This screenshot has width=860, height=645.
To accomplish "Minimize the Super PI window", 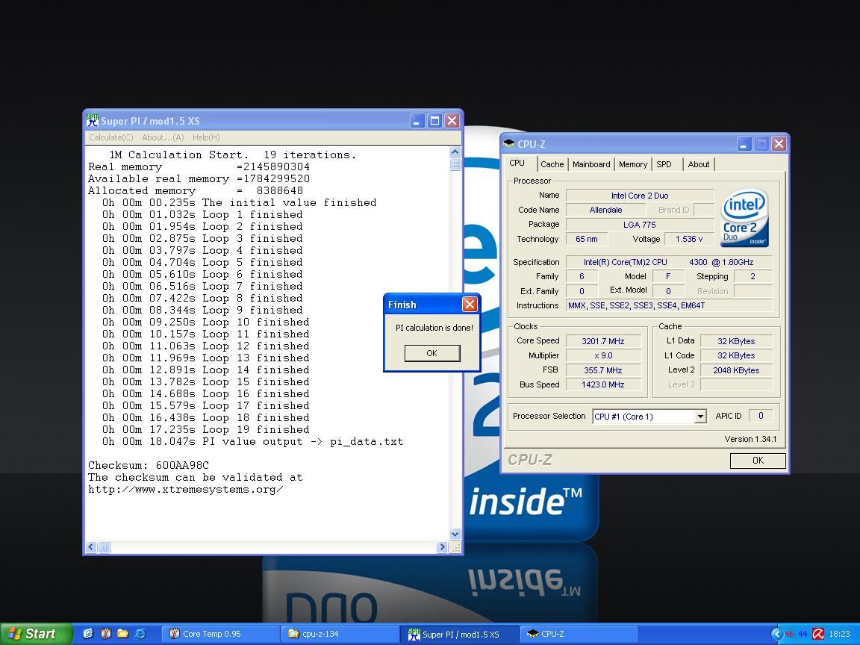I will [417, 121].
